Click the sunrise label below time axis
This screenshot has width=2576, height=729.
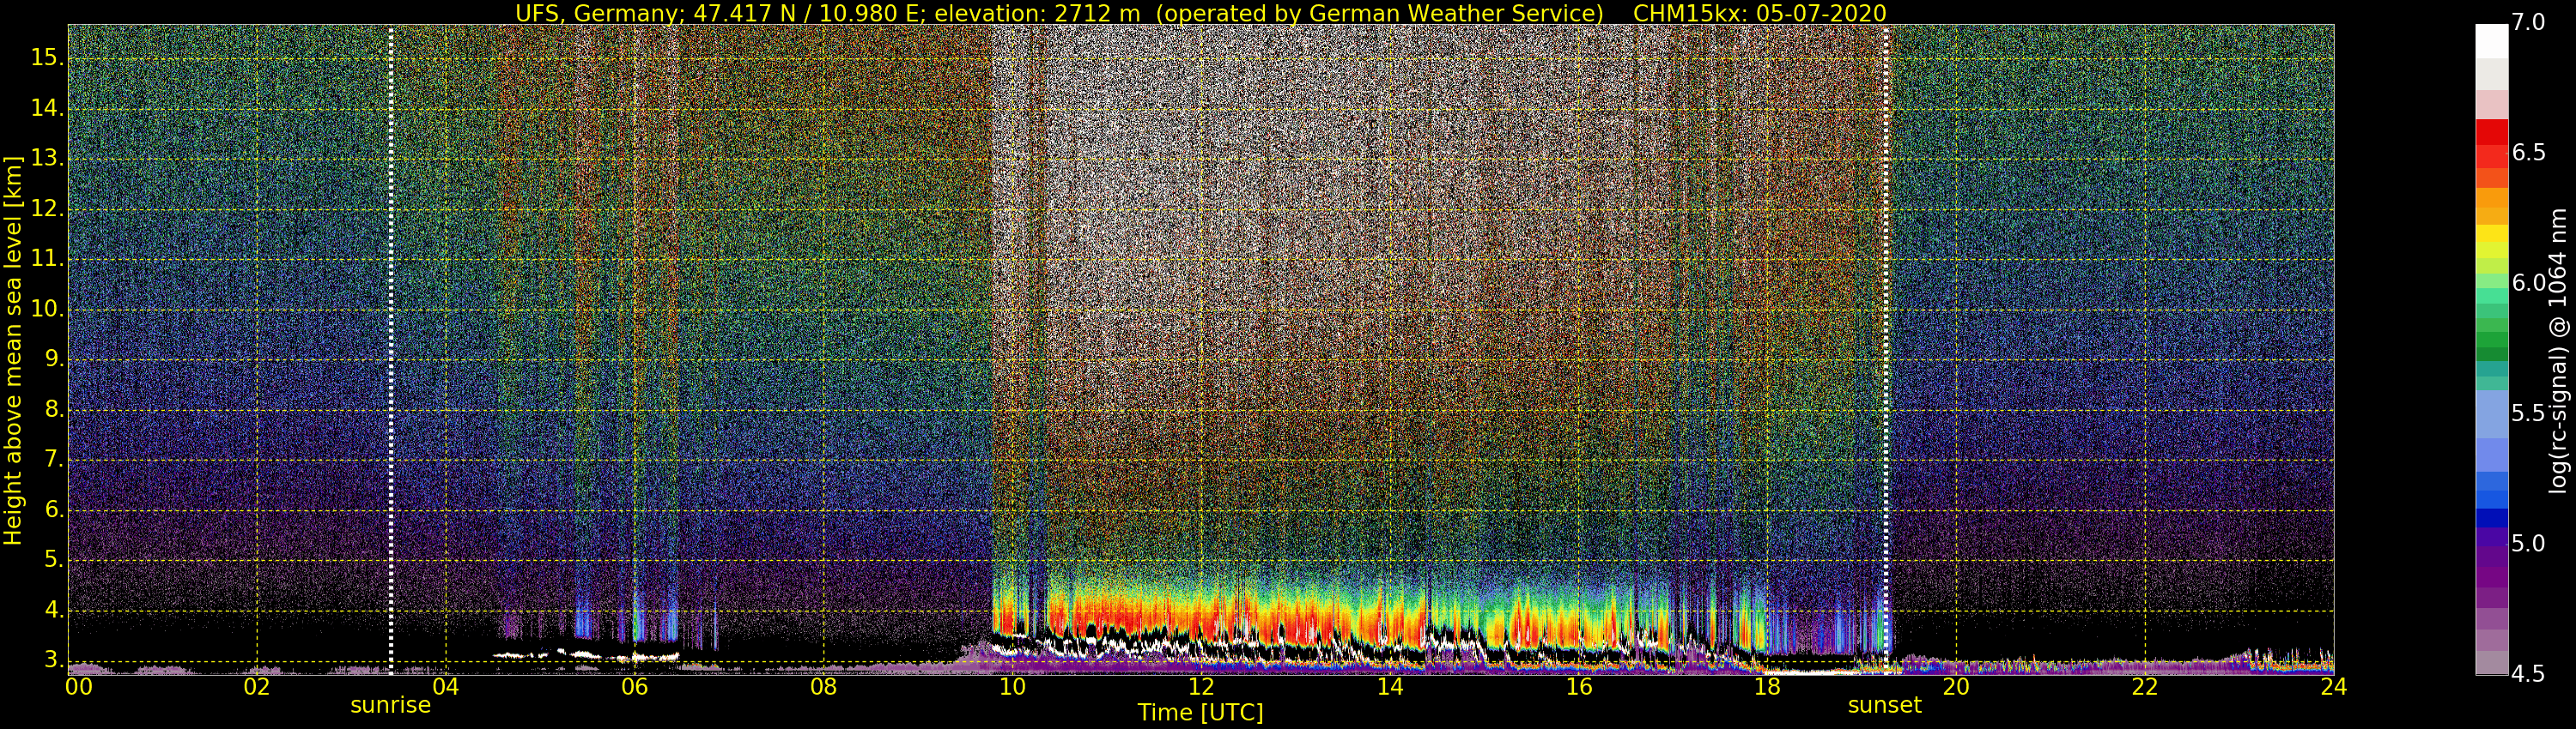click(390, 705)
